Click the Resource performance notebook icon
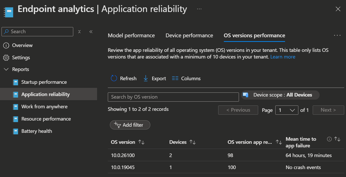 click(x=16, y=119)
